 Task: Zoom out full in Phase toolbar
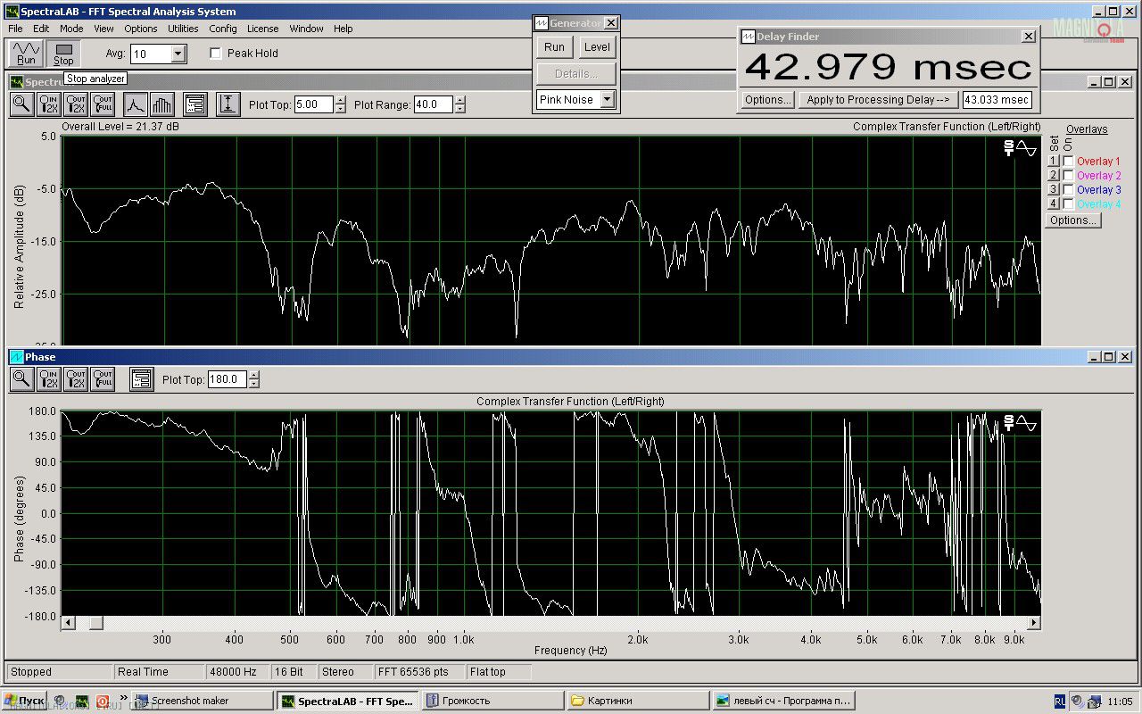pos(102,379)
